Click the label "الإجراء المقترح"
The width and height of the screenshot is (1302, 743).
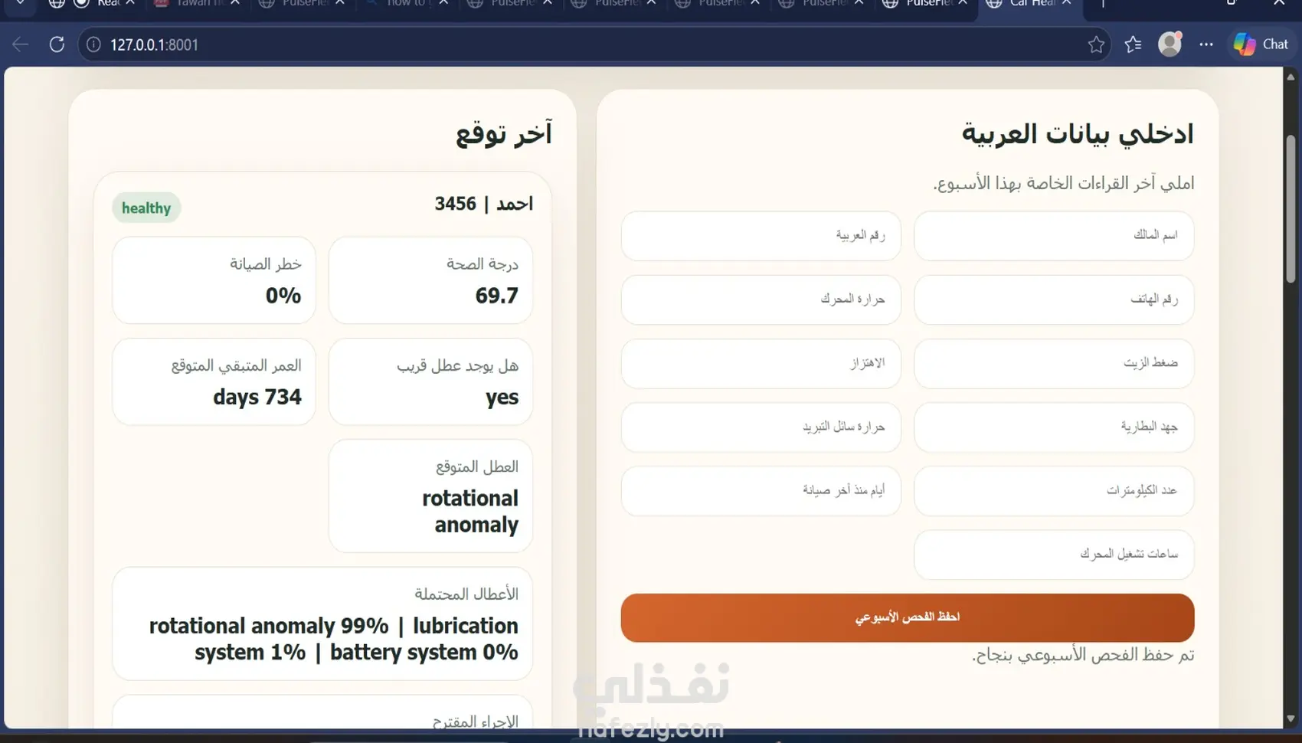pos(476,722)
